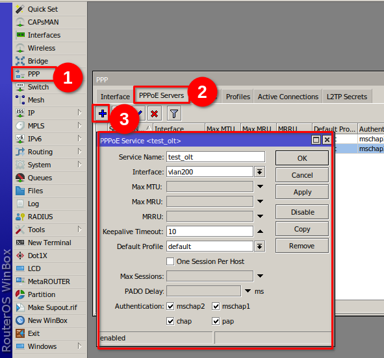
Task: Uncheck the mschap2 authentication box
Action: pos(170,306)
